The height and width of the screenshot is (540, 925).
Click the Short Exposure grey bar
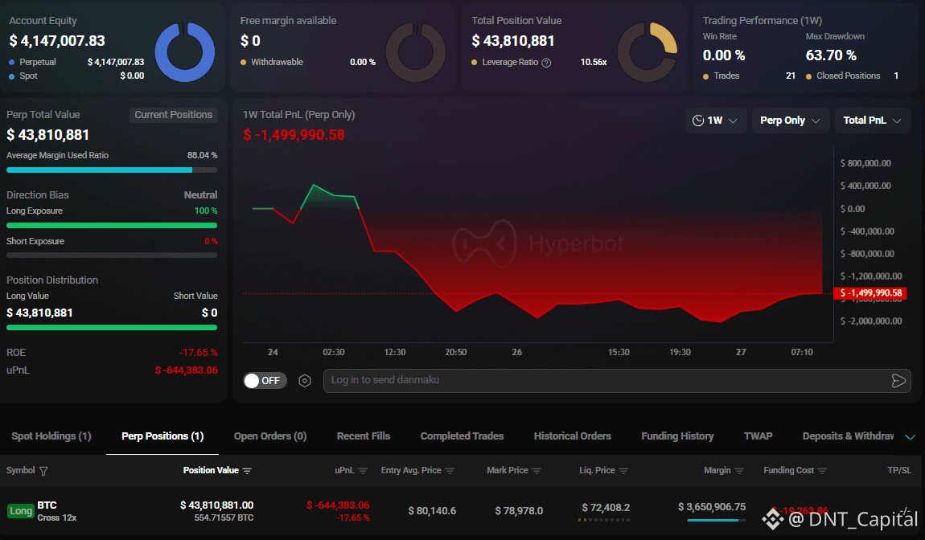(x=112, y=256)
